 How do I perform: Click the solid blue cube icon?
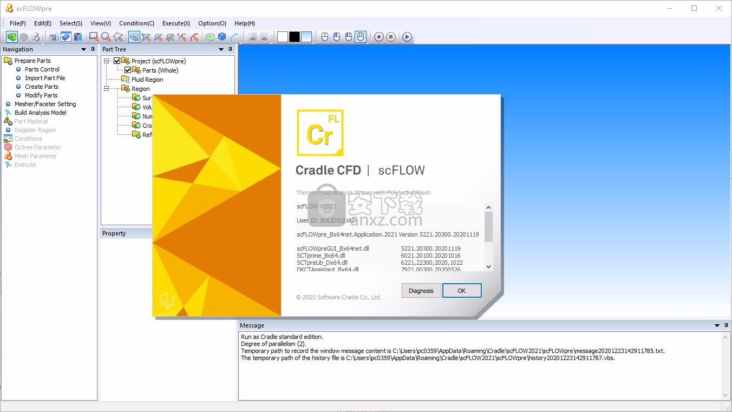tap(222, 37)
